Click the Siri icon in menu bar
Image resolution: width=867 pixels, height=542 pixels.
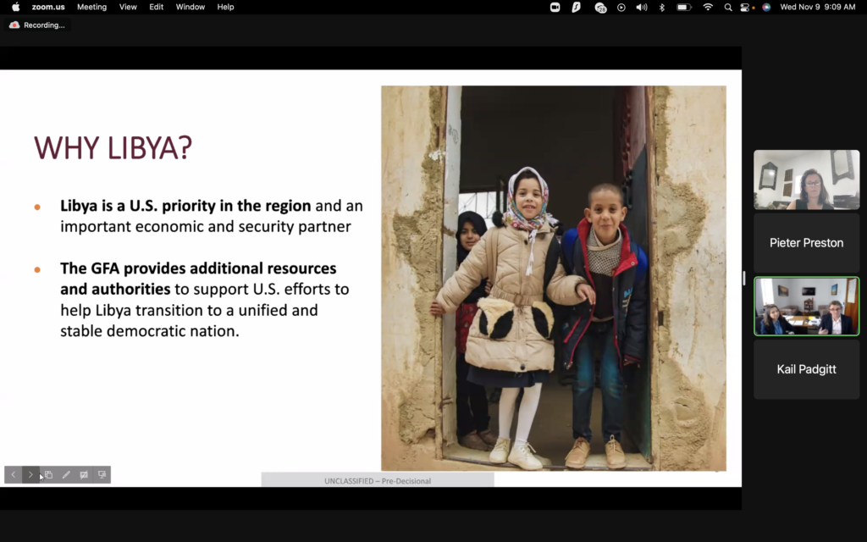pyautogui.click(x=766, y=7)
